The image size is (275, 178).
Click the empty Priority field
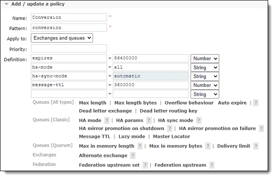pyautogui.click(x=69, y=49)
